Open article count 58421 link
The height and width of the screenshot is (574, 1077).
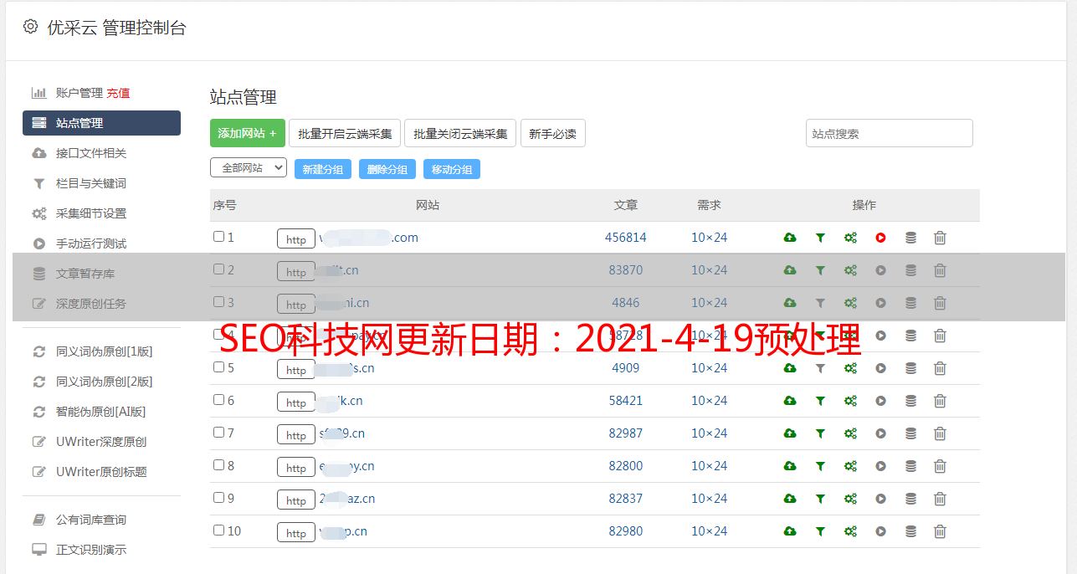(626, 401)
